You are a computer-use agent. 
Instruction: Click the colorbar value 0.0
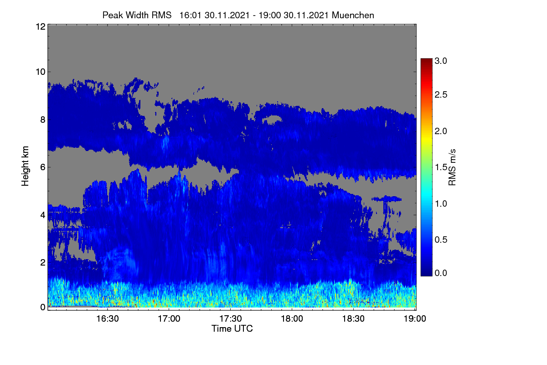pyautogui.click(x=441, y=273)
